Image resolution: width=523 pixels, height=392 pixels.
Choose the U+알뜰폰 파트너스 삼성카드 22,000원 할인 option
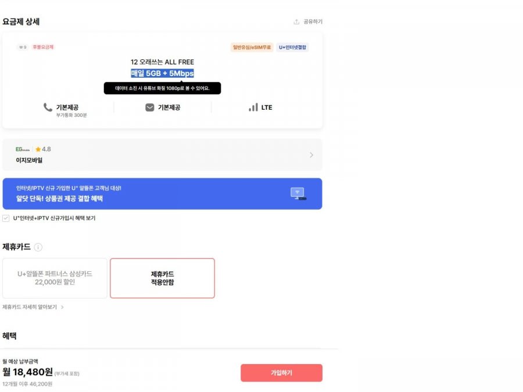click(55, 278)
